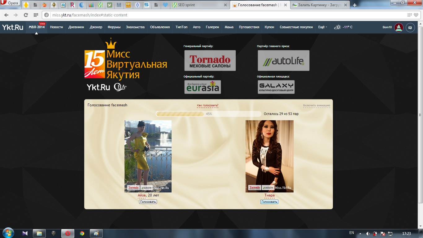
Task: Open ТипТоп in the site menu
Action: point(181,27)
